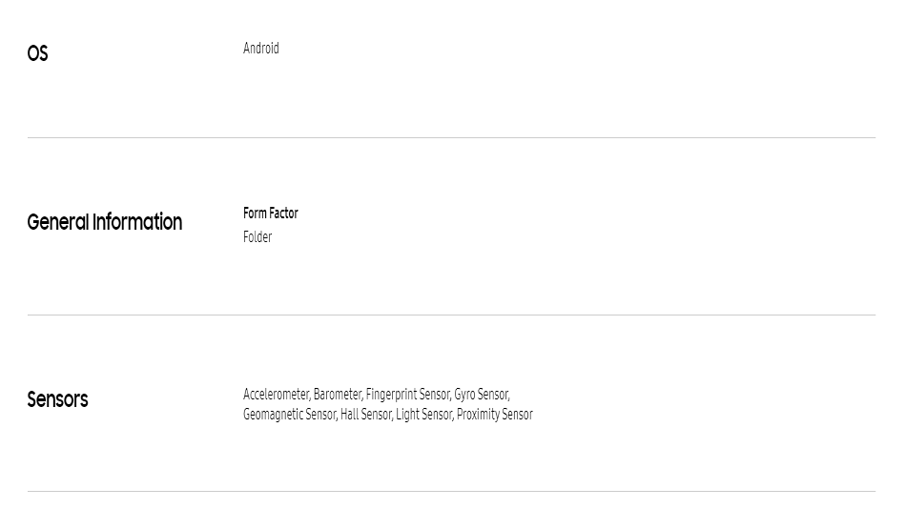Click the Accelerometer entry in sensors list
Viewport: 906px width, 509px height.
click(277, 394)
